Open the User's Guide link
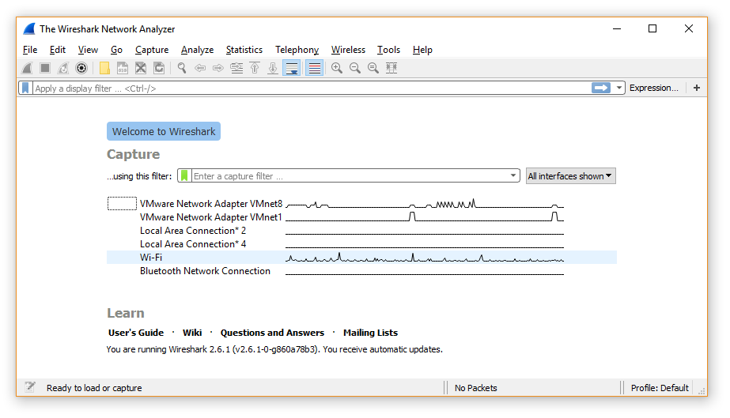 pyautogui.click(x=136, y=333)
